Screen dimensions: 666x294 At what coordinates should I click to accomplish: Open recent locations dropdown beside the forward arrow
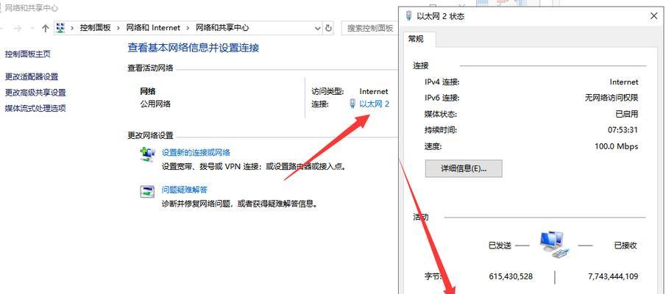click(x=32, y=28)
